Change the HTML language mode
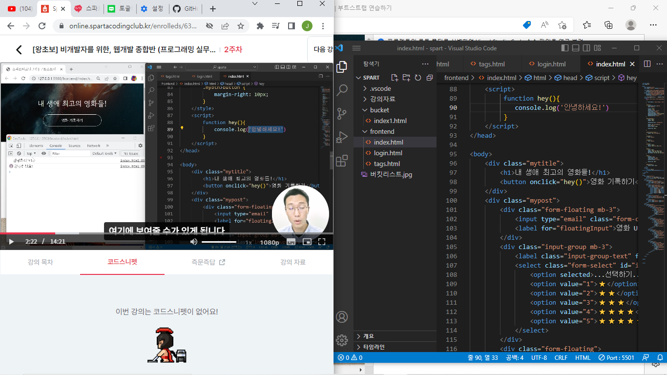Screen dimensions: 667x375 tap(583, 357)
